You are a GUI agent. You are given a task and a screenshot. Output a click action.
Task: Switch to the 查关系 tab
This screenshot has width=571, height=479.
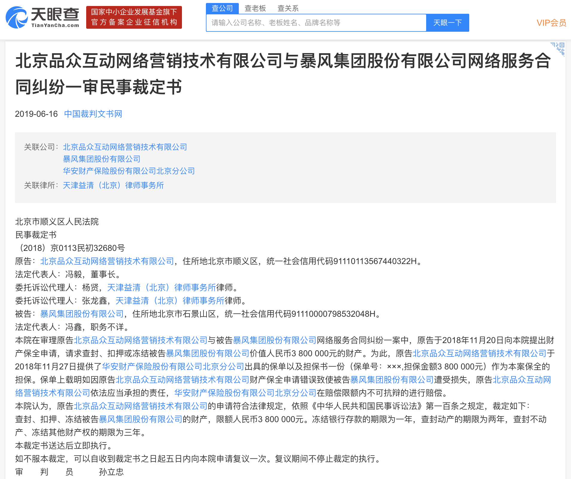pyautogui.click(x=288, y=8)
